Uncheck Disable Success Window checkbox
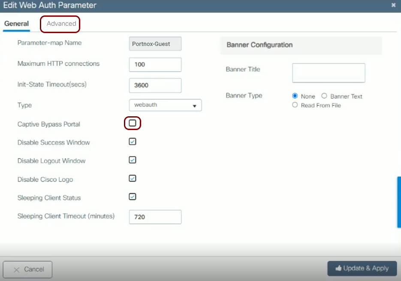This screenshot has height=281, width=401. click(x=133, y=142)
